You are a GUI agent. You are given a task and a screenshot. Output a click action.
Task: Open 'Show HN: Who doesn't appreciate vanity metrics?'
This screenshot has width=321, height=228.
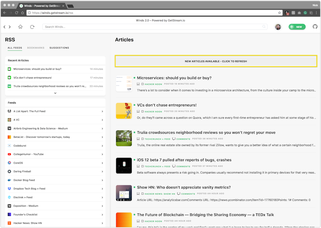[x=183, y=187]
